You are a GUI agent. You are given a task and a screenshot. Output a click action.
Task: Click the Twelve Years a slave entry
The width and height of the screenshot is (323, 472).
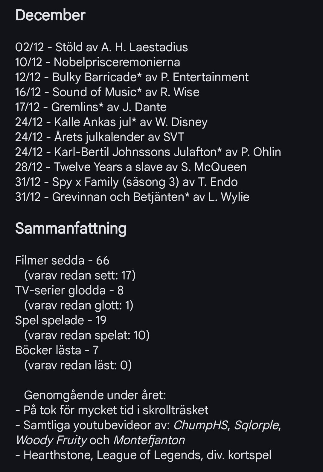click(131, 167)
